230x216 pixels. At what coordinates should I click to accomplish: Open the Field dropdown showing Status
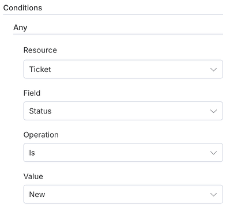123,111
